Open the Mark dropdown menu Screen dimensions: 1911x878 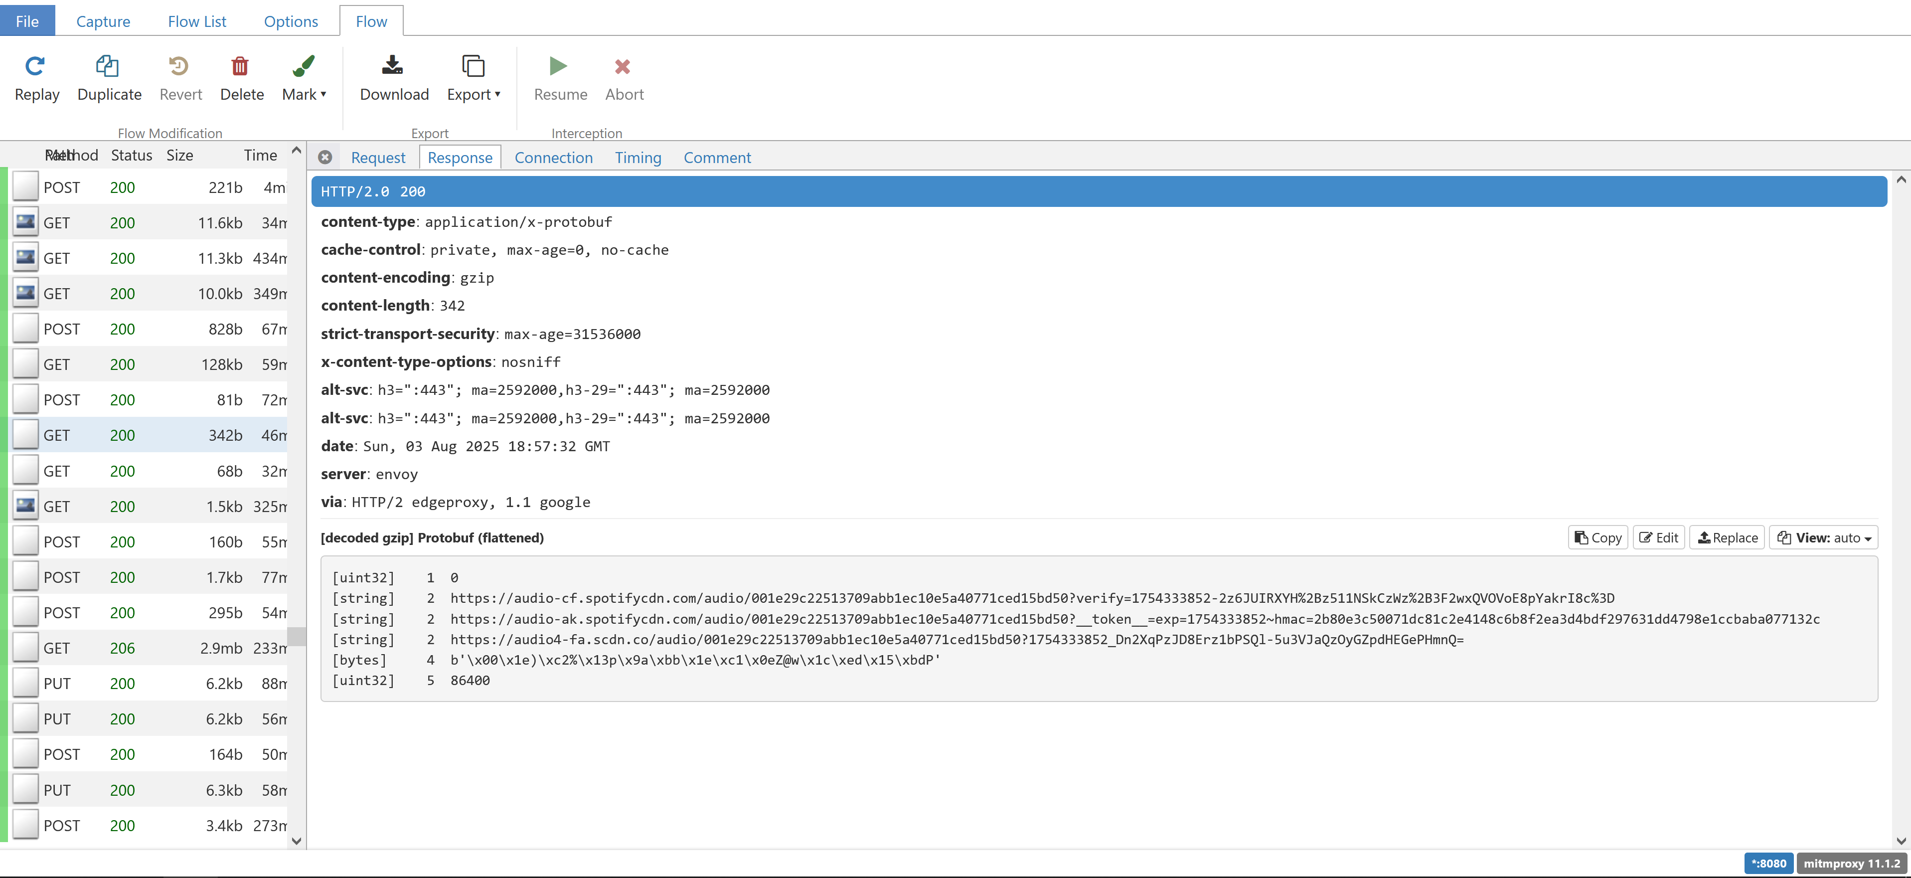(x=304, y=94)
